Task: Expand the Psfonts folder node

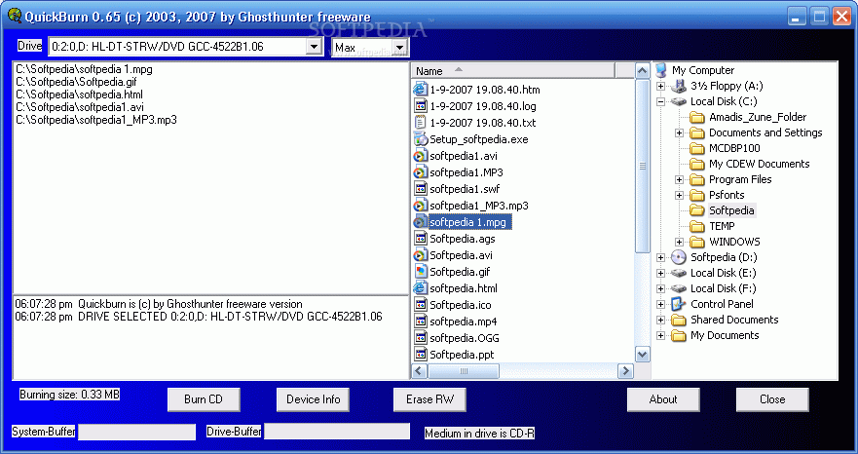Action: click(x=679, y=195)
